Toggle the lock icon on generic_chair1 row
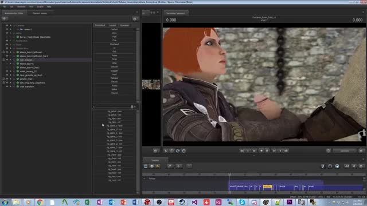Viewport: 367px width, 206px height. 3,79
